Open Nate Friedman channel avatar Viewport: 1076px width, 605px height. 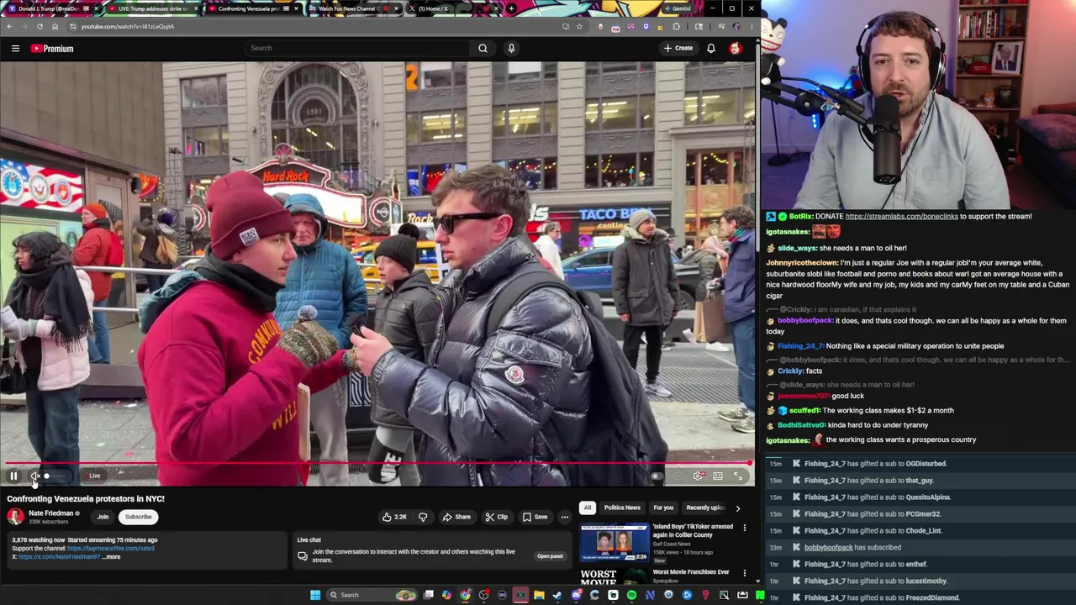15,517
